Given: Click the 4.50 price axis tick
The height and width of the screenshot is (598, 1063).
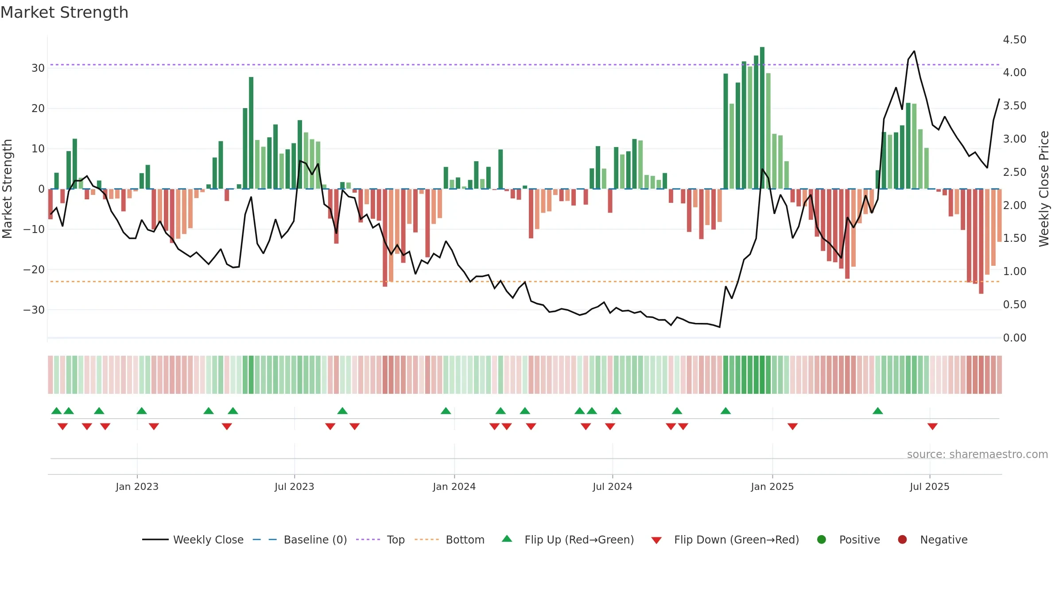Looking at the screenshot, I should (1014, 40).
